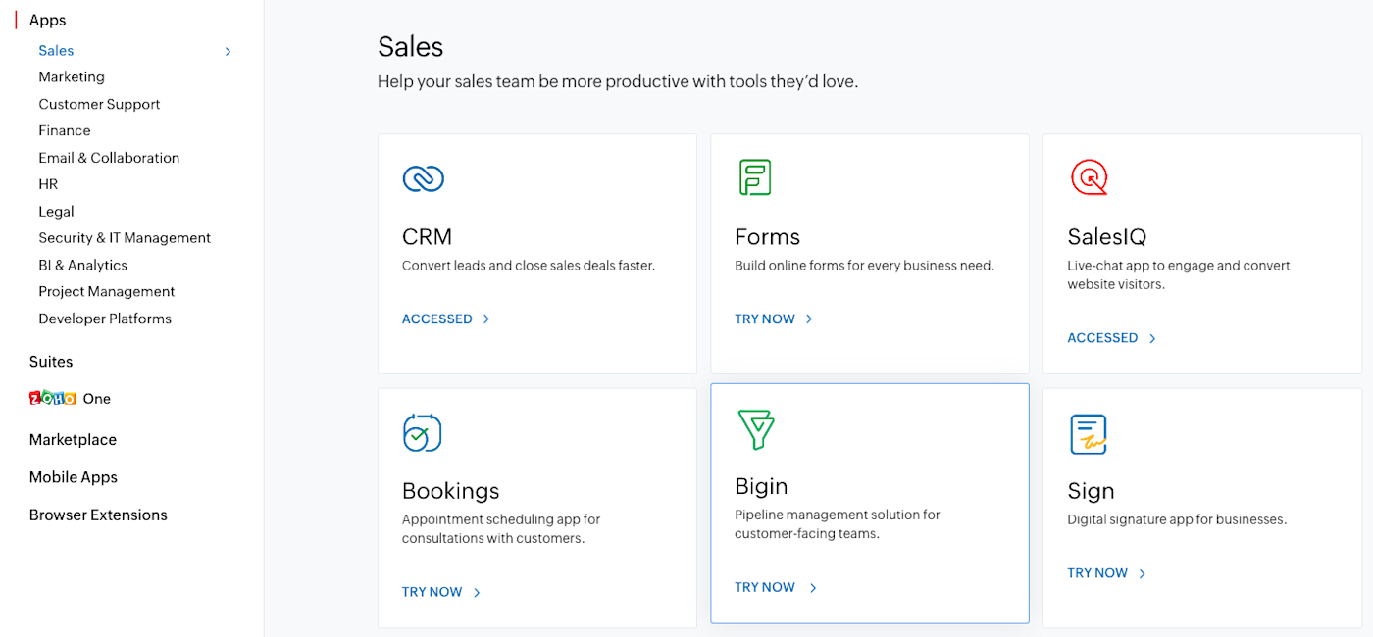Click the Sales page heading
Viewport: 1373px width, 637px height.
click(411, 47)
